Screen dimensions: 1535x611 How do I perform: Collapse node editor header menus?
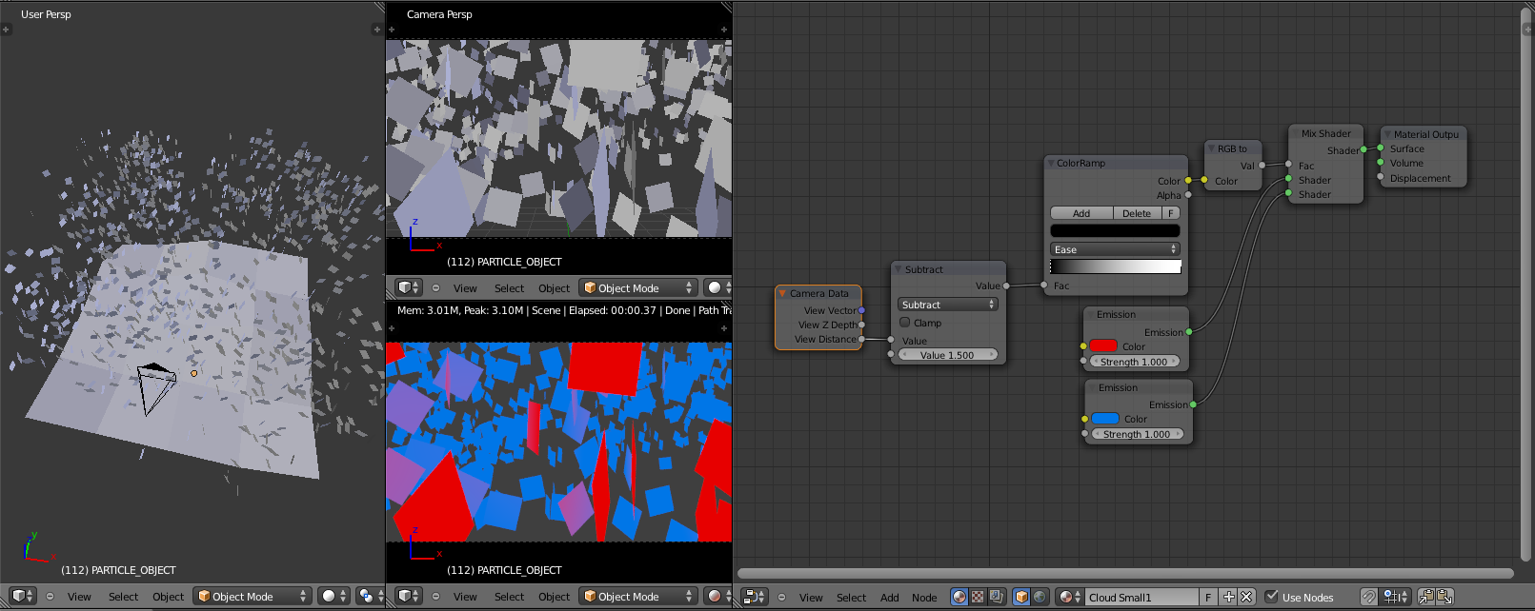[x=781, y=597]
